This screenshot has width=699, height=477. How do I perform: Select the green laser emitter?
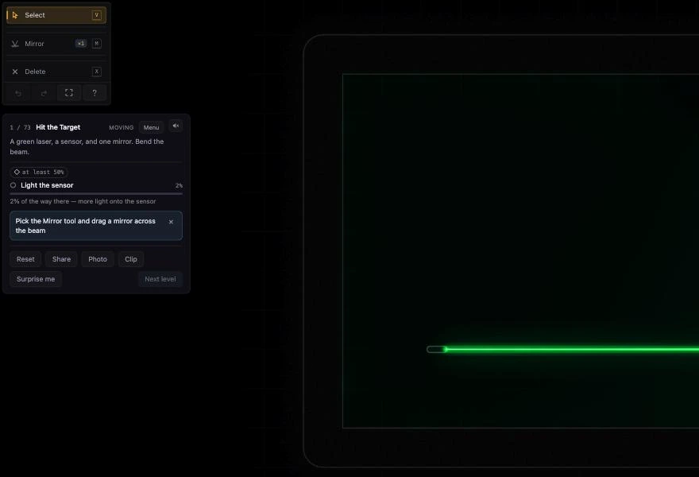point(438,349)
